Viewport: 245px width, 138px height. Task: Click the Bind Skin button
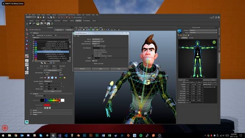pos(82,69)
